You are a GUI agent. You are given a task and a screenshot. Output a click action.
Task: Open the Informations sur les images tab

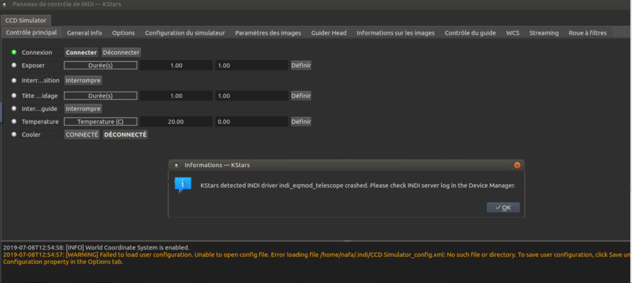pos(396,33)
